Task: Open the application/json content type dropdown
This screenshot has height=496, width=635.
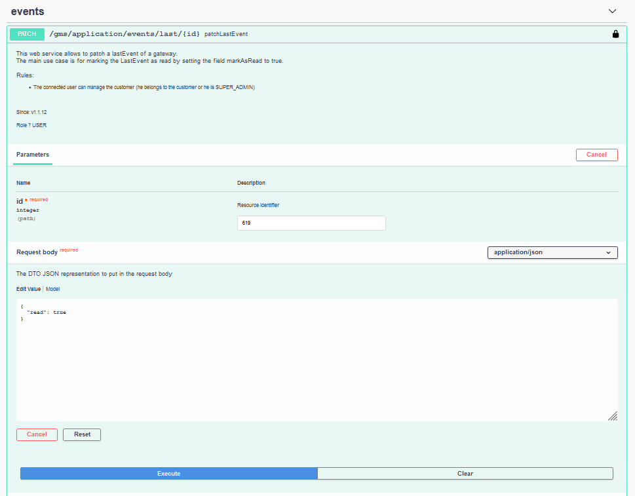Action: [x=552, y=252]
